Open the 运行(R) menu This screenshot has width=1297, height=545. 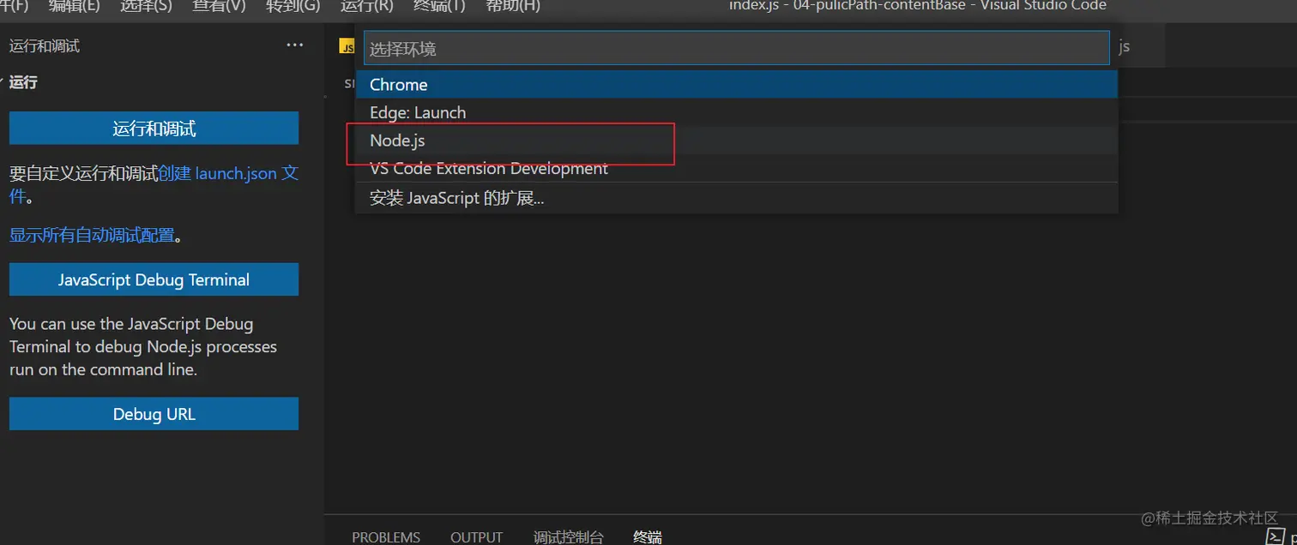[367, 5]
